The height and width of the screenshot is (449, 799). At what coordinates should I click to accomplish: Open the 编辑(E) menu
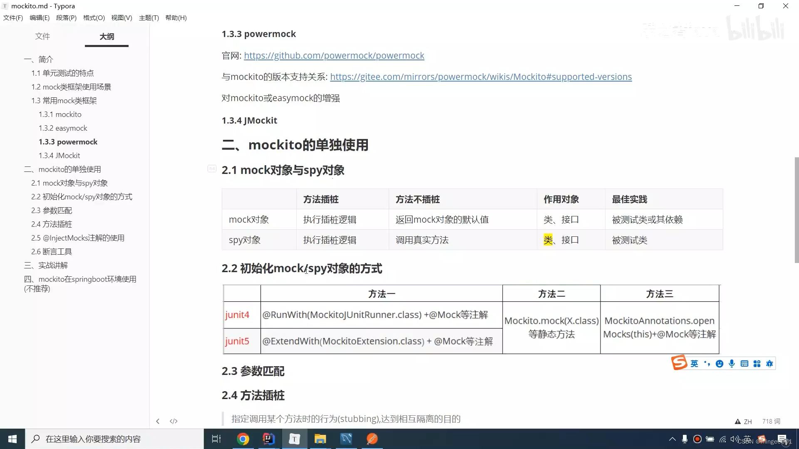tap(40, 17)
